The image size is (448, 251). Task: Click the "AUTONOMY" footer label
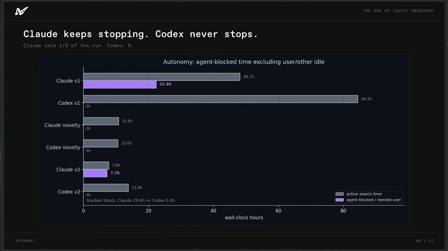coord(25,241)
